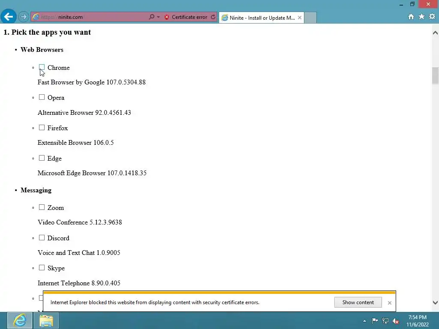The height and width of the screenshot is (329, 439).
Task: Click the network tray icon
Action: [385, 321]
